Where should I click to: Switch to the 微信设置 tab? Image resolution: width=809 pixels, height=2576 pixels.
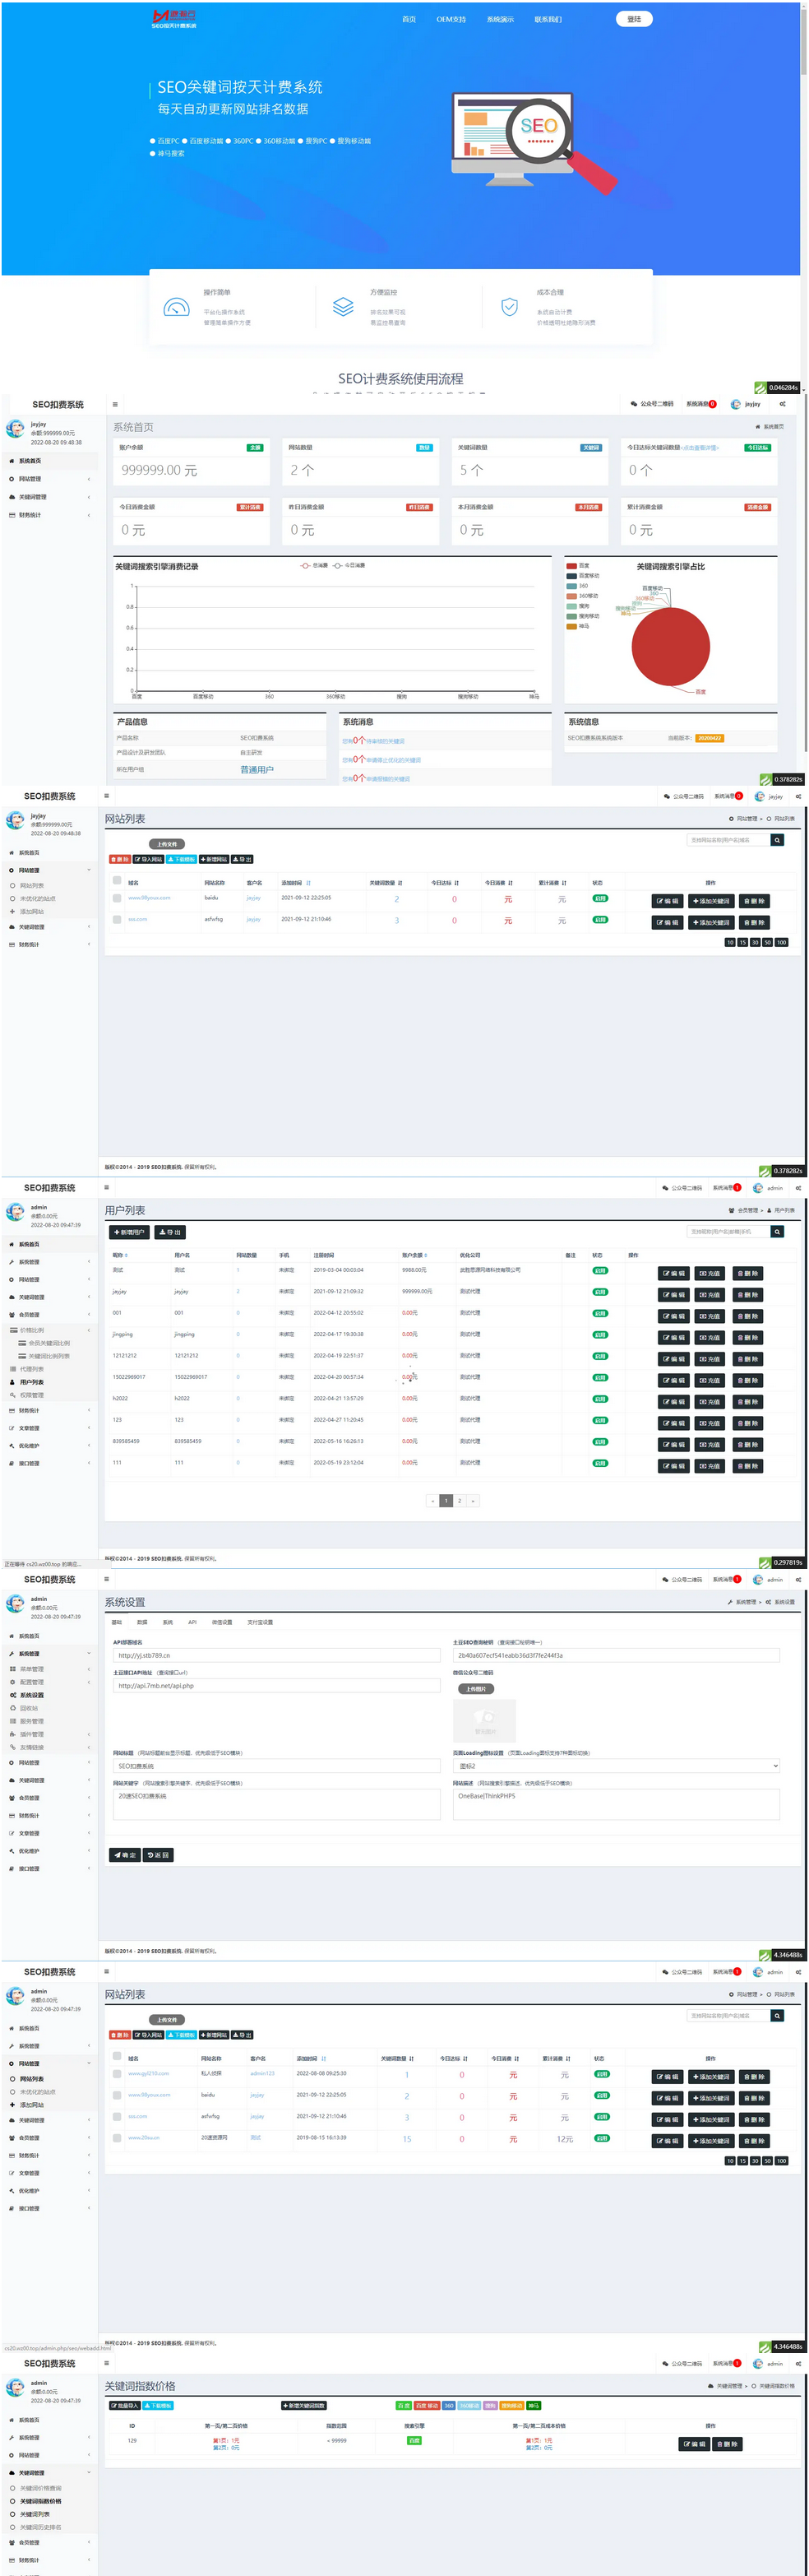[222, 1622]
